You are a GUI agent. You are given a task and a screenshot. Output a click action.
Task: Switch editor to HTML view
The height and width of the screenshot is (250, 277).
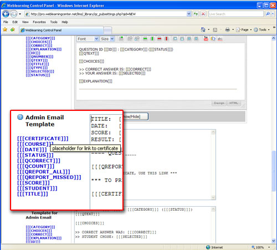234,103
